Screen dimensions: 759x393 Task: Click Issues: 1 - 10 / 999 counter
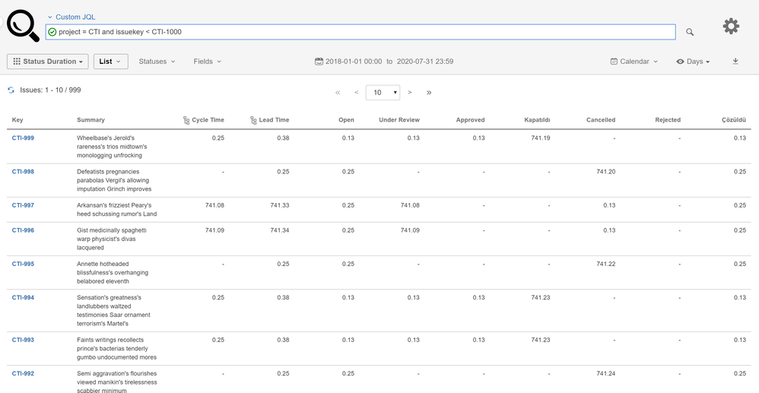click(50, 90)
